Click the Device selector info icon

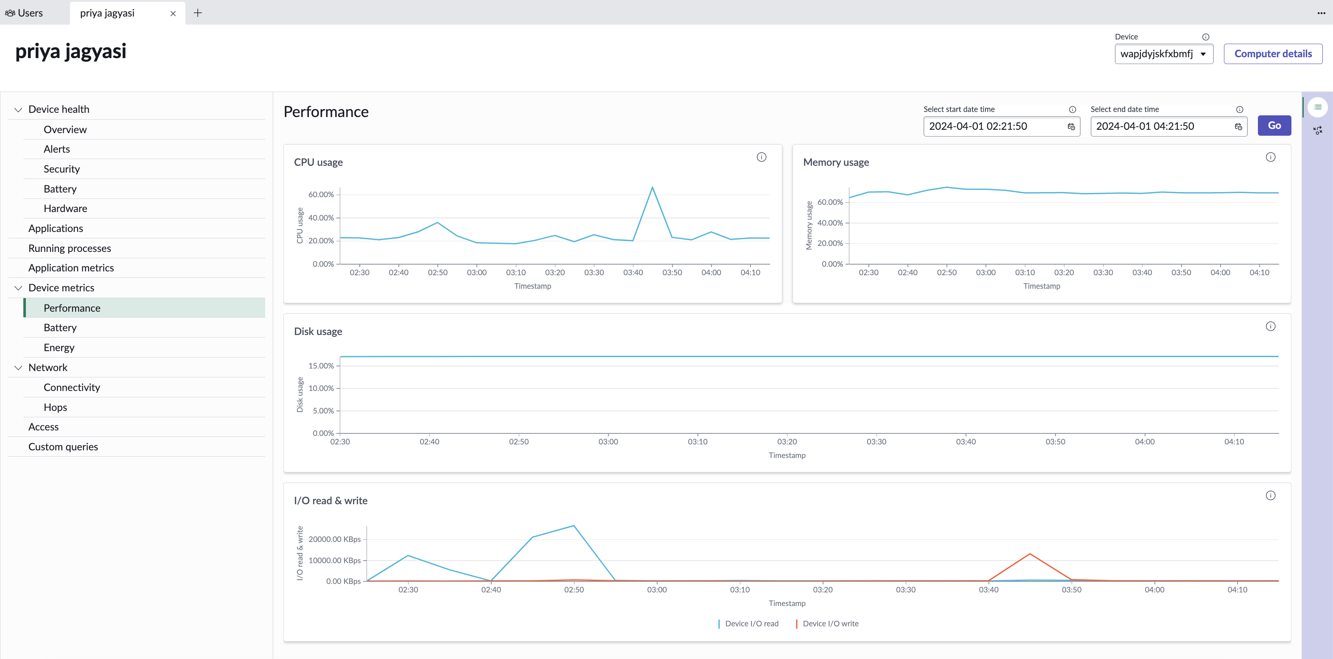click(1205, 37)
